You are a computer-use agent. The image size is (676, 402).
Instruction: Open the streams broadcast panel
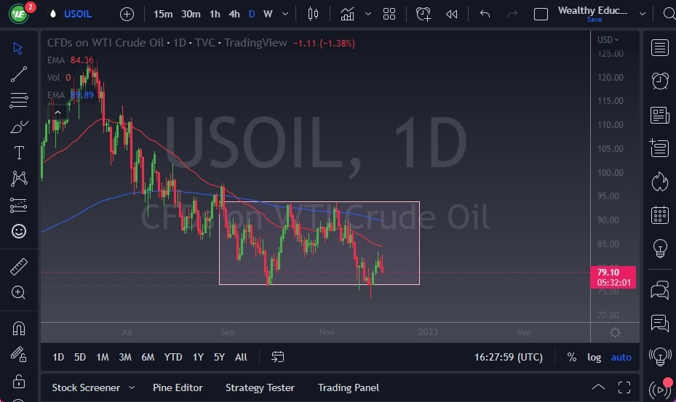pos(659,390)
